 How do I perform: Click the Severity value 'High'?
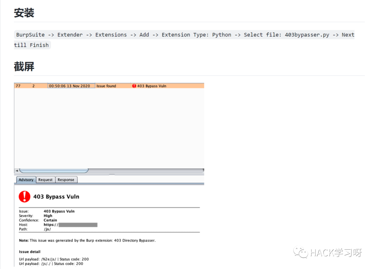click(x=48, y=216)
